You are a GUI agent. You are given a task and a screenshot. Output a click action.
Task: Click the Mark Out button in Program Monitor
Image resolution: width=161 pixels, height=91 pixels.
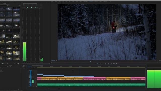102,63
